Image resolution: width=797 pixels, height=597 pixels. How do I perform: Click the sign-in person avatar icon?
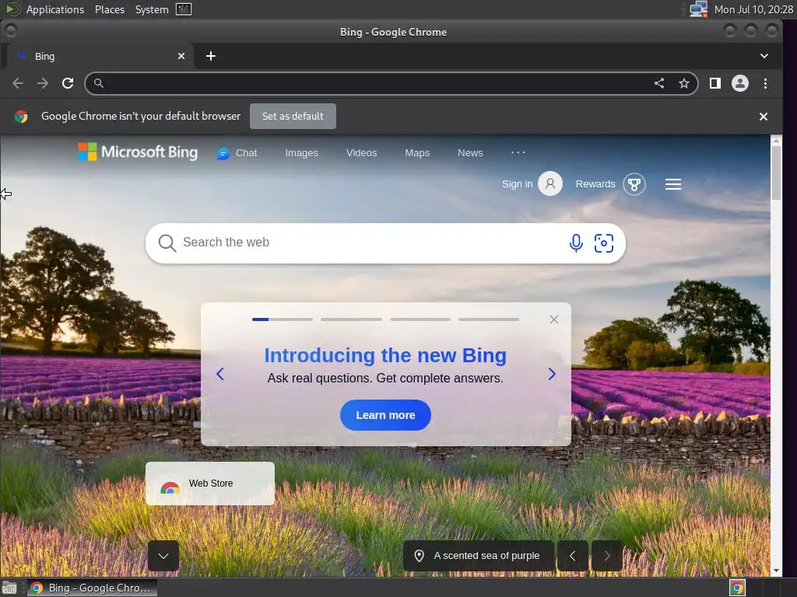550,183
